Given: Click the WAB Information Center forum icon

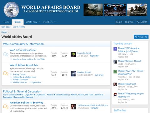Looking at the screenshot, I should point(6,54).
